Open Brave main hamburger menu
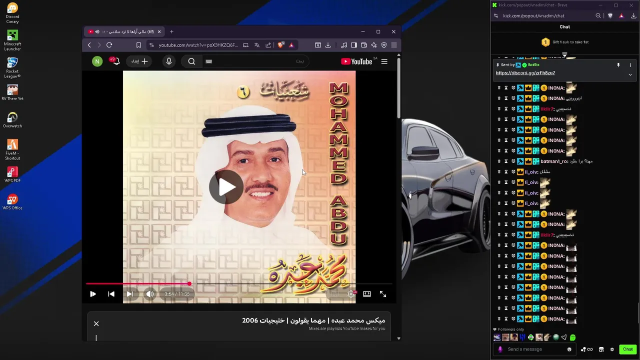The height and width of the screenshot is (360, 640). click(394, 45)
